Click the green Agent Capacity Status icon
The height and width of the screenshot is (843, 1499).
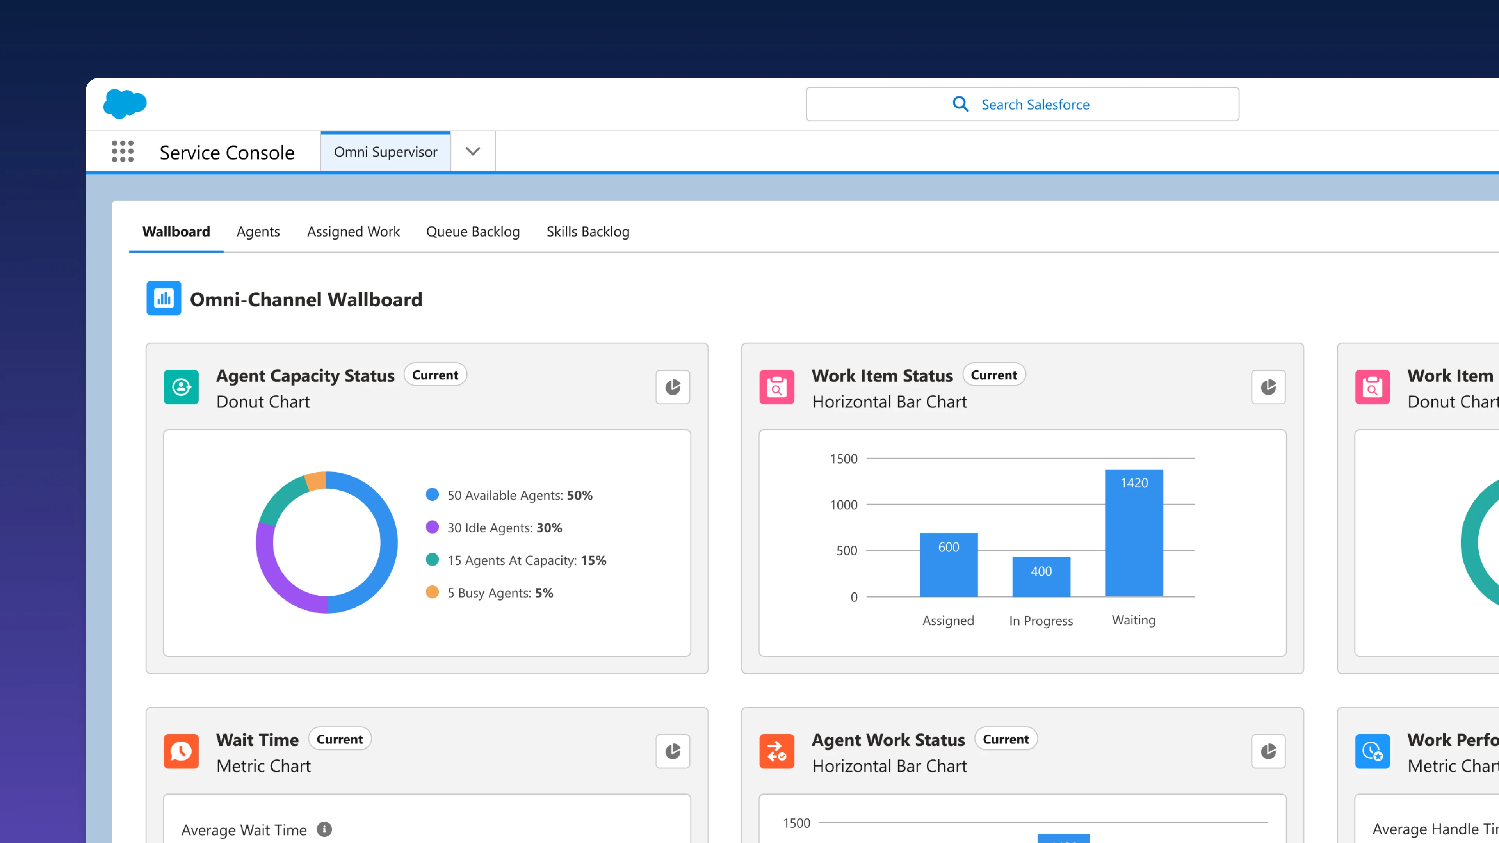click(x=181, y=387)
